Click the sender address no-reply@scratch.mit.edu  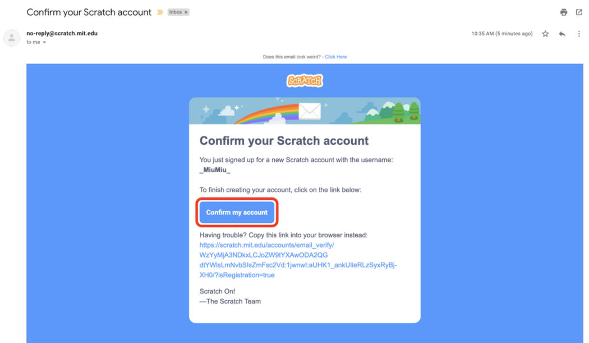point(62,33)
